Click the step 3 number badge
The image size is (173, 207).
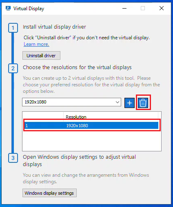click(x=13, y=158)
